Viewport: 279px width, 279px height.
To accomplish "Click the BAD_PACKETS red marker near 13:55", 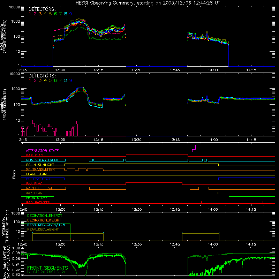I will 201,202.
